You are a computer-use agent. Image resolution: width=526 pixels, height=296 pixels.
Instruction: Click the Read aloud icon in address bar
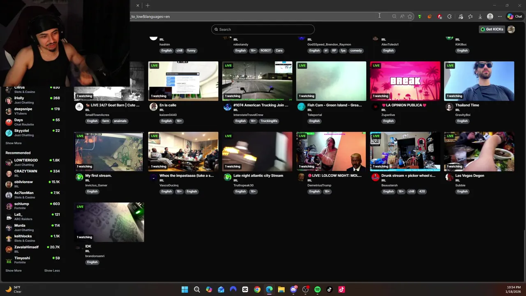pyautogui.click(x=402, y=16)
